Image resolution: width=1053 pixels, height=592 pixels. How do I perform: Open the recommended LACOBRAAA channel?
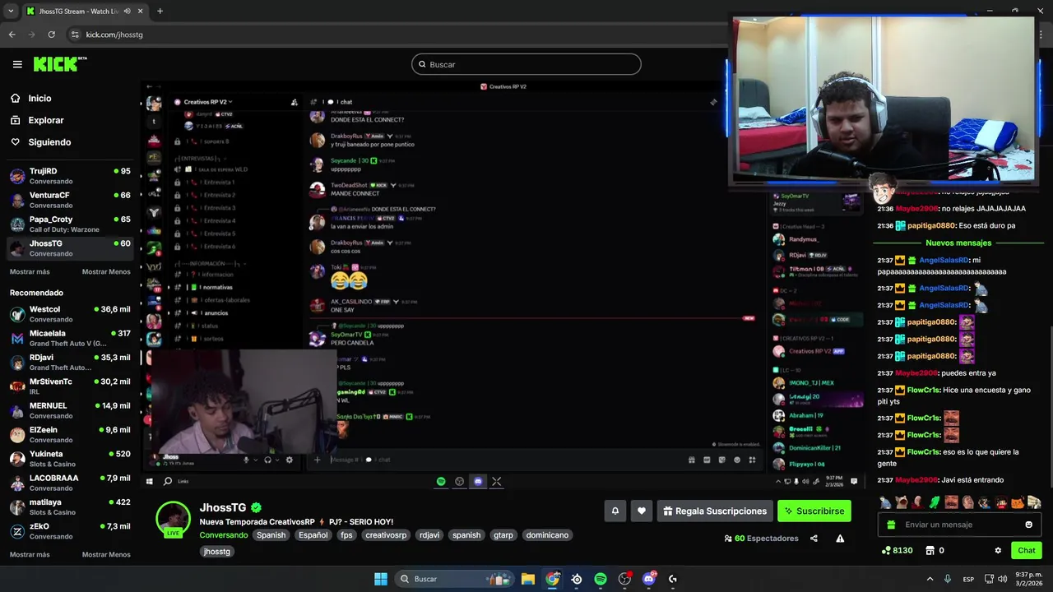coord(70,483)
